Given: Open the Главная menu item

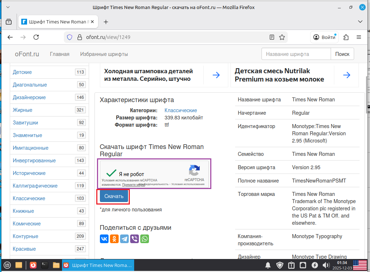Looking at the screenshot, I should pos(60,54).
